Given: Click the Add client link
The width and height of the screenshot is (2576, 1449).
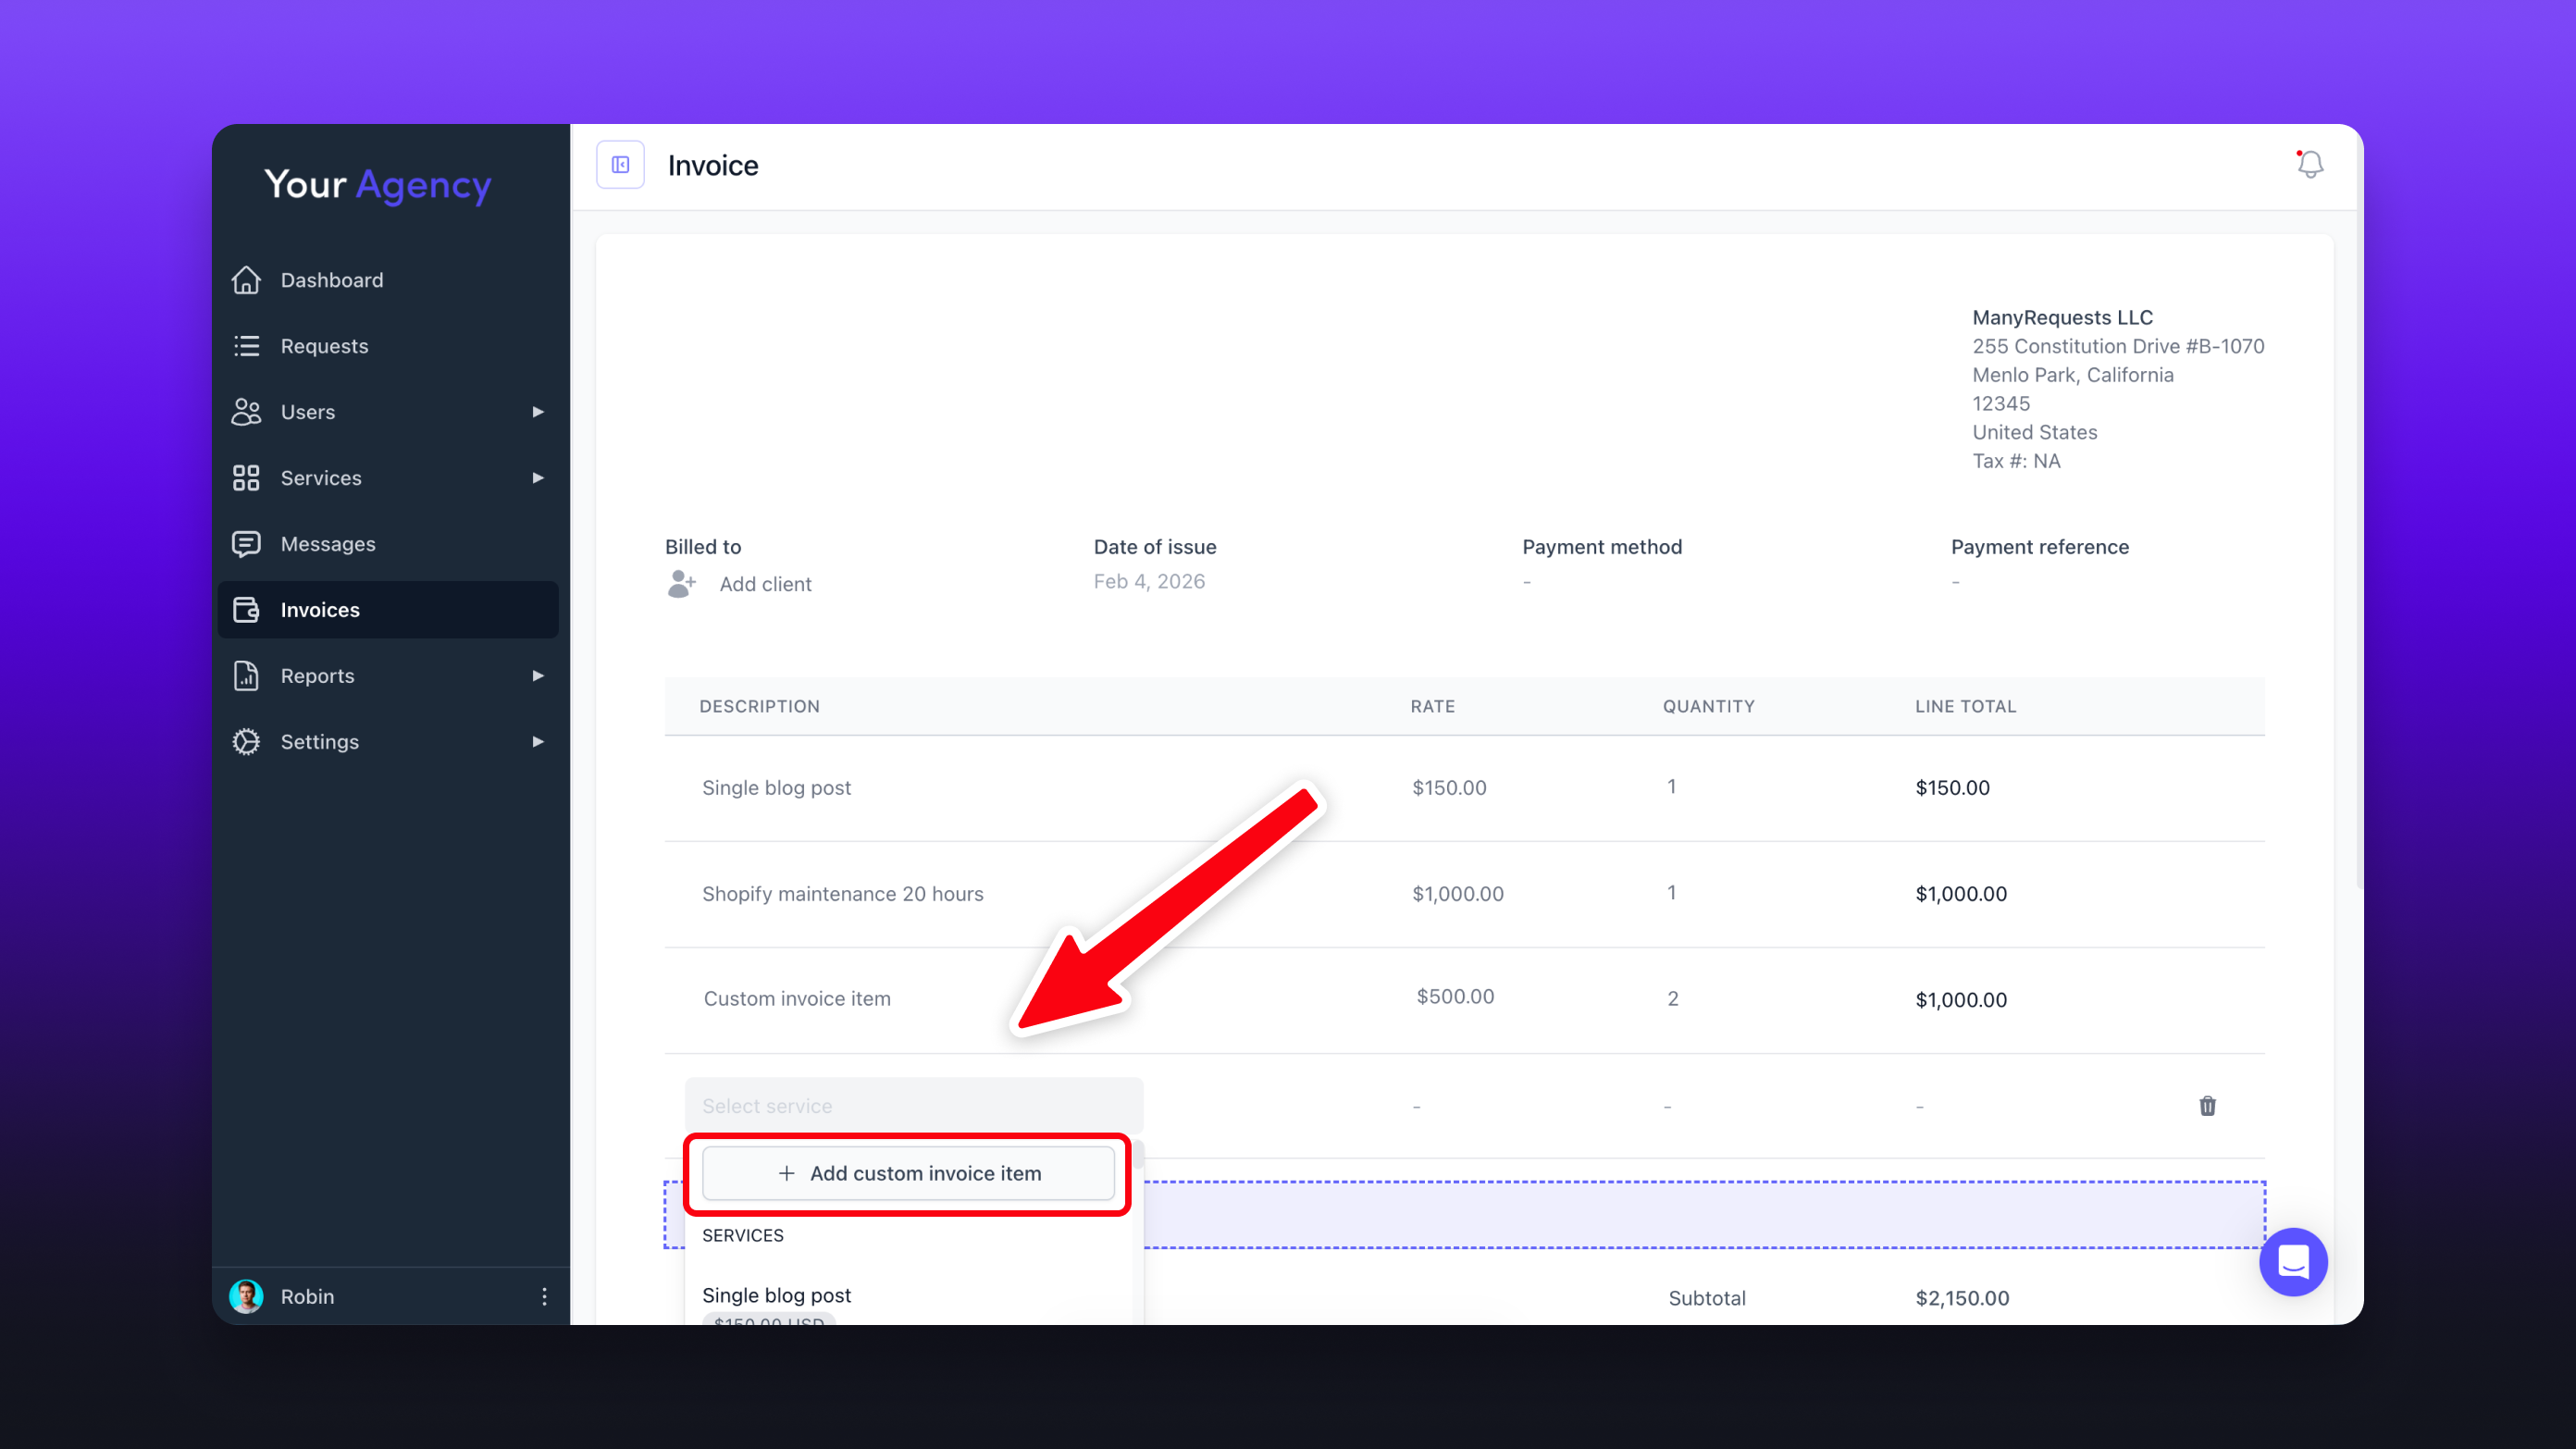Looking at the screenshot, I should 765,584.
